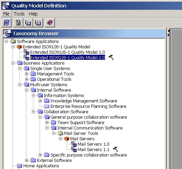Screen dimensions: 182x169
Task: Open the Help menu
Action: 33,14
